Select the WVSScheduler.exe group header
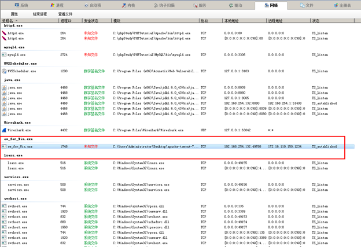The height and width of the screenshot is (247, 361). coord(20,64)
